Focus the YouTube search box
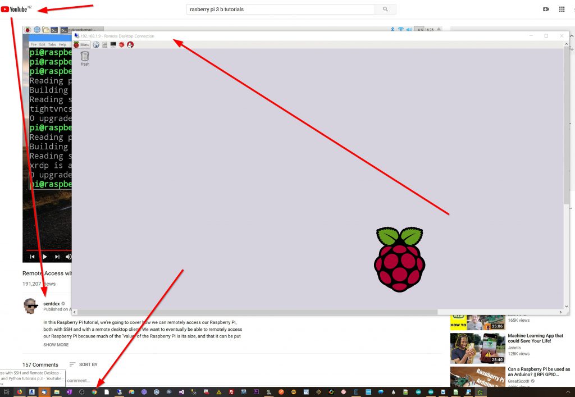The height and width of the screenshot is (397, 575). (x=280, y=9)
